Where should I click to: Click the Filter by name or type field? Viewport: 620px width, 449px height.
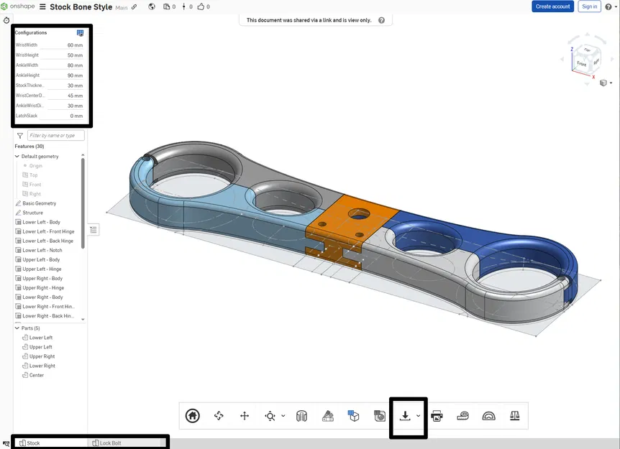click(56, 136)
